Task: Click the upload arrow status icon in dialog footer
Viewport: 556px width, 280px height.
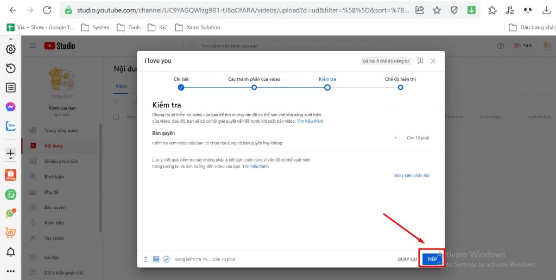Action: tap(146, 259)
